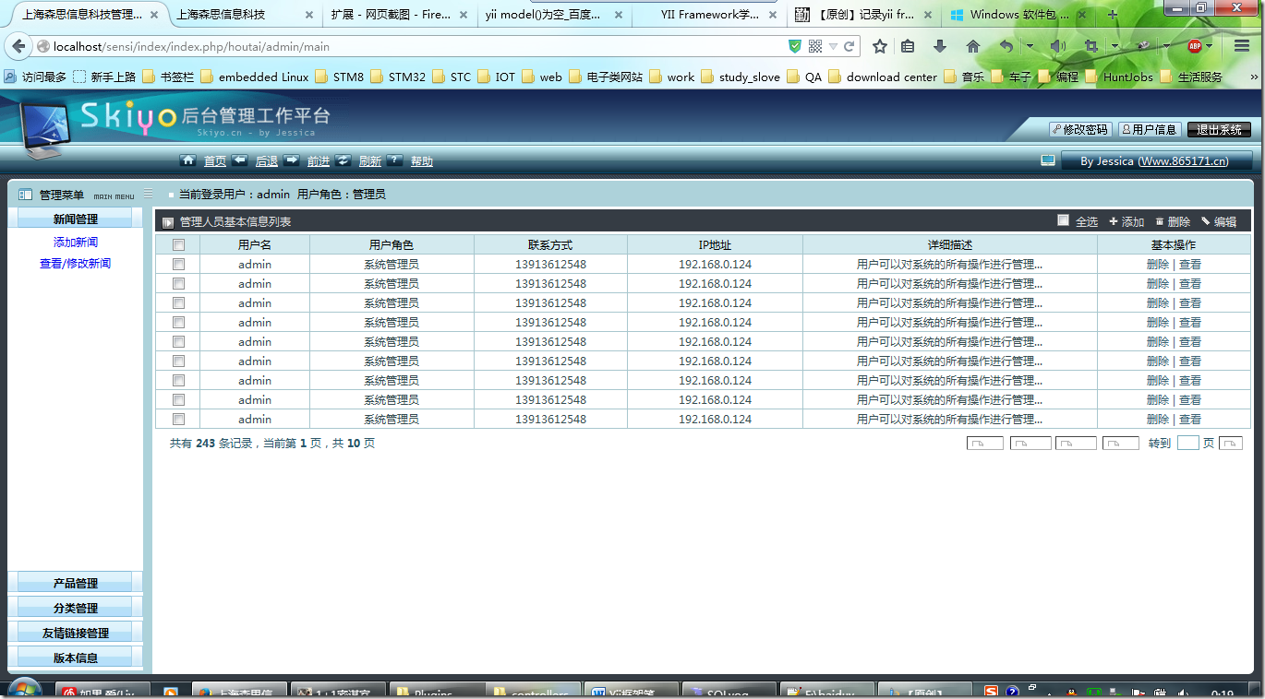Tick the checkbox of the first admin row
This screenshot has height=699, width=1265.
179,265
